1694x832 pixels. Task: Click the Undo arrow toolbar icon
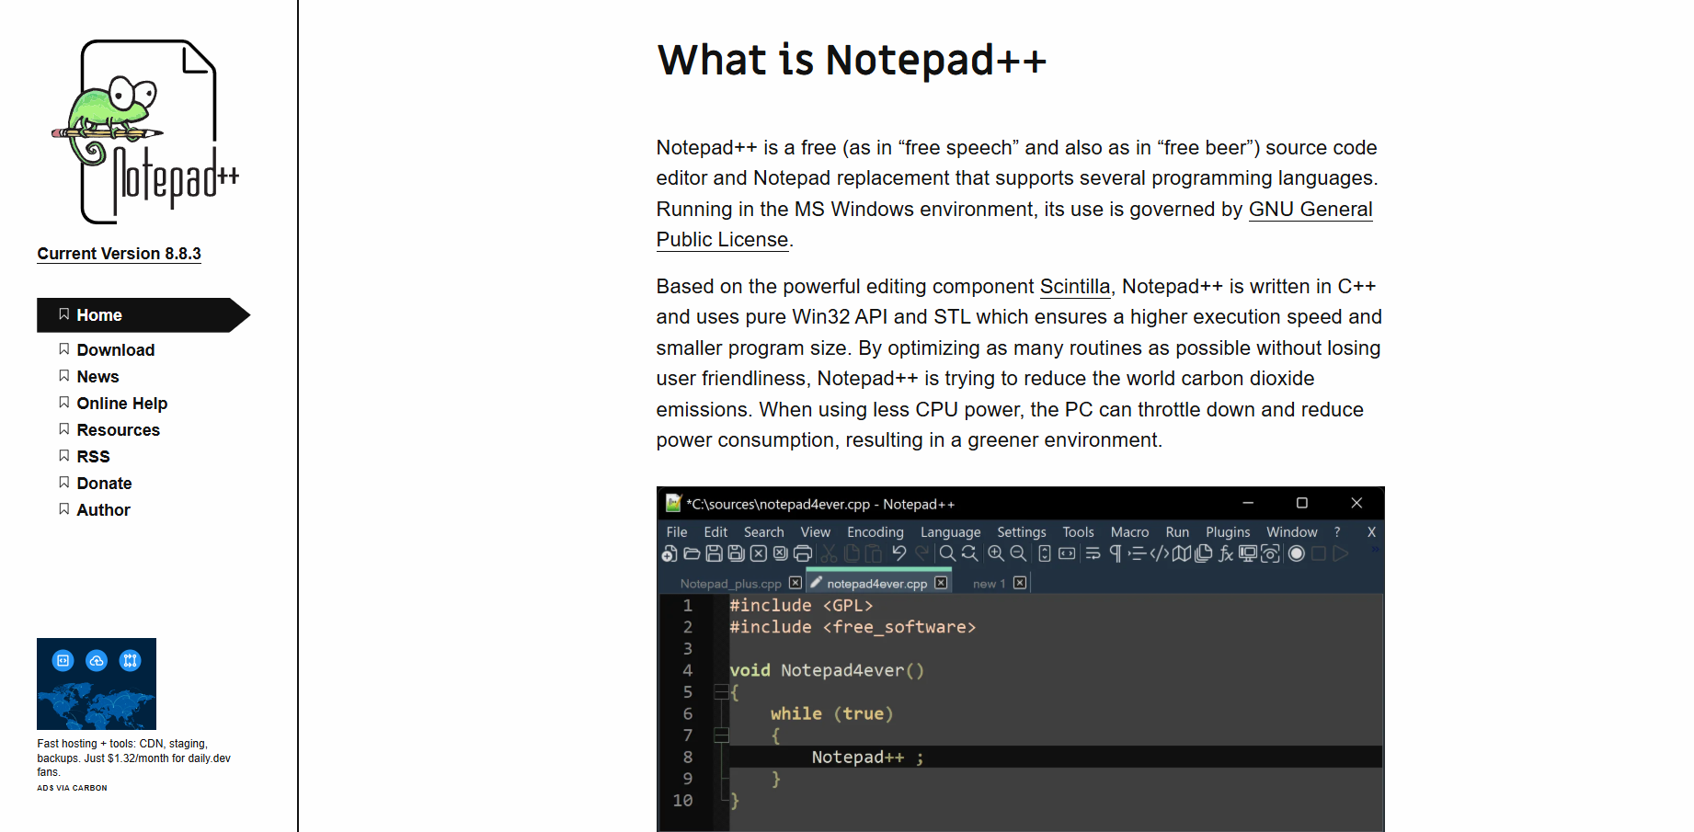point(899,553)
